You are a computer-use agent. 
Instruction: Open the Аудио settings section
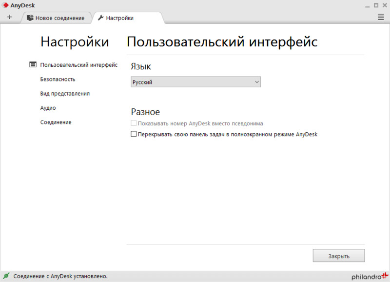coord(48,108)
